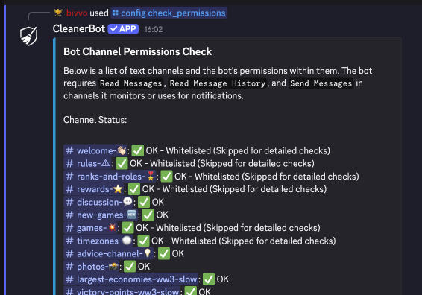
Task: Click the verified APP badge
Action: 123,29
